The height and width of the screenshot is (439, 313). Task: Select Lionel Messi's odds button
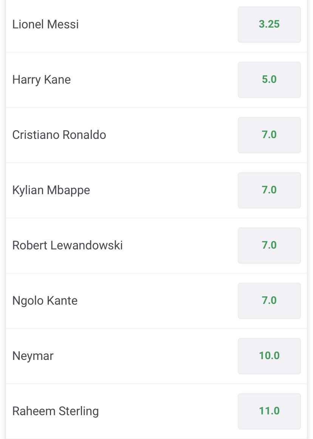(x=269, y=25)
